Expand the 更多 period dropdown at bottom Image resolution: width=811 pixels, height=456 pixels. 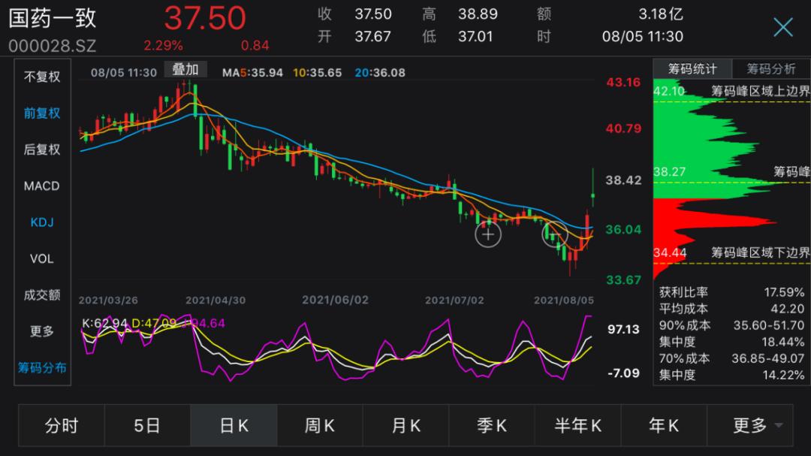coord(750,425)
